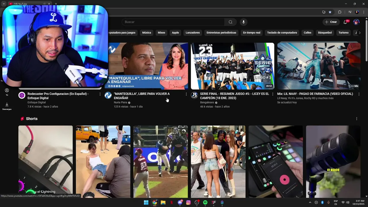
Task: Visit Enfoque Digital channel name
Action: point(37,102)
